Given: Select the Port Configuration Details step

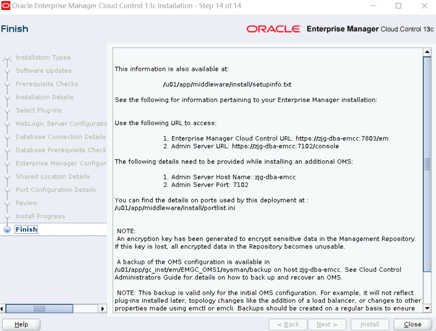Looking at the screenshot, I should pos(56,190).
